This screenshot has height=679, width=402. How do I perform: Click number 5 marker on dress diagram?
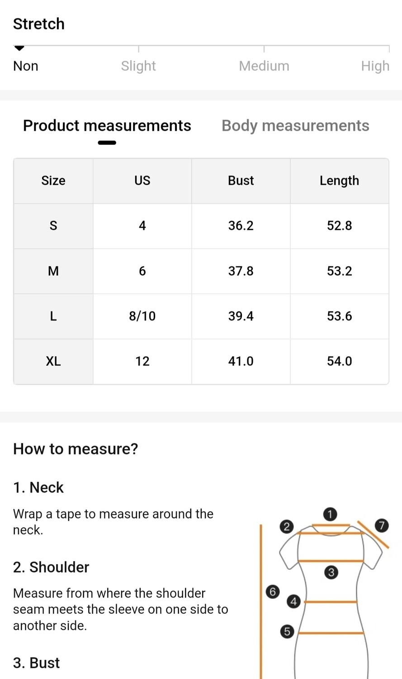[287, 631]
